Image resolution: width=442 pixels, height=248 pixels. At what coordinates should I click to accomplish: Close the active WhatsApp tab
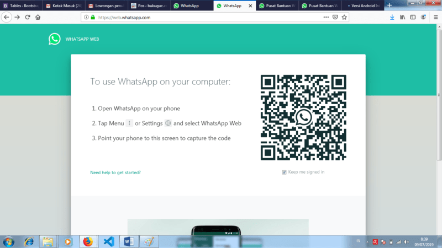250,6
